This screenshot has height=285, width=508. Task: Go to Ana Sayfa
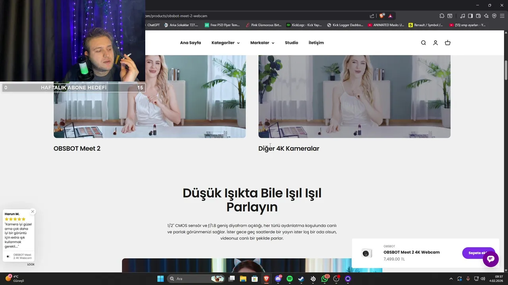click(x=190, y=43)
